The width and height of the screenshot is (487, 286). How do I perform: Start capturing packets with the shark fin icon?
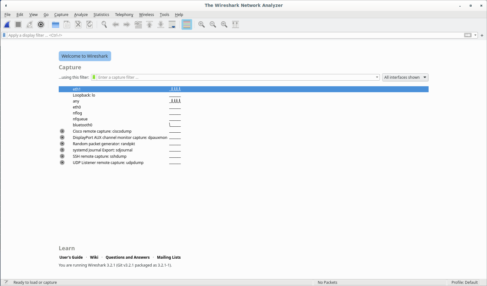pos(7,24)
